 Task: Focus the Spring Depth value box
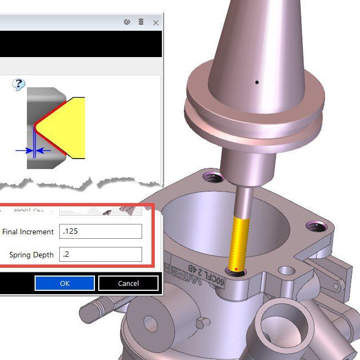pyautogui.click(x=100, y=255)
